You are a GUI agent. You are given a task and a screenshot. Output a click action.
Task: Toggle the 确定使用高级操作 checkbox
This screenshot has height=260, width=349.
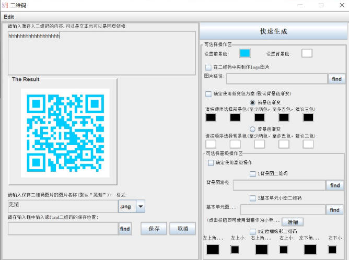pyautogui.click(x=211, y=163)
